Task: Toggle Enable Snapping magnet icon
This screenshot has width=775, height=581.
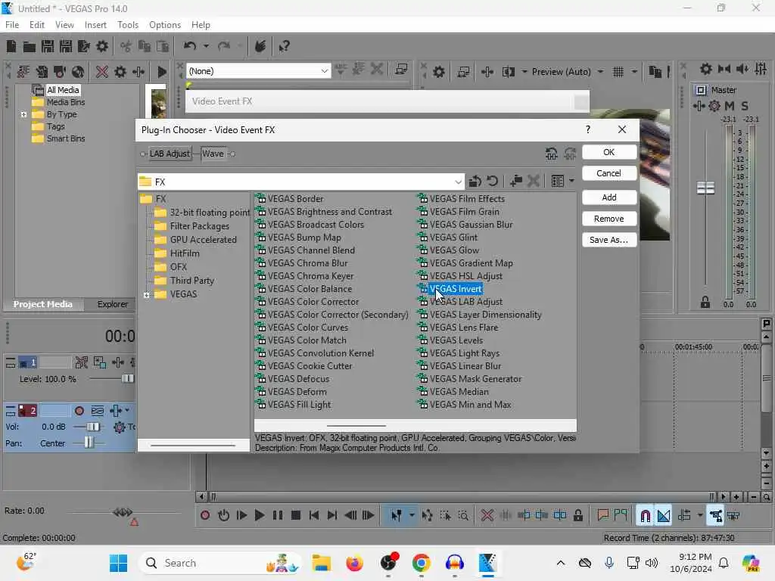Action: point(645,516)
